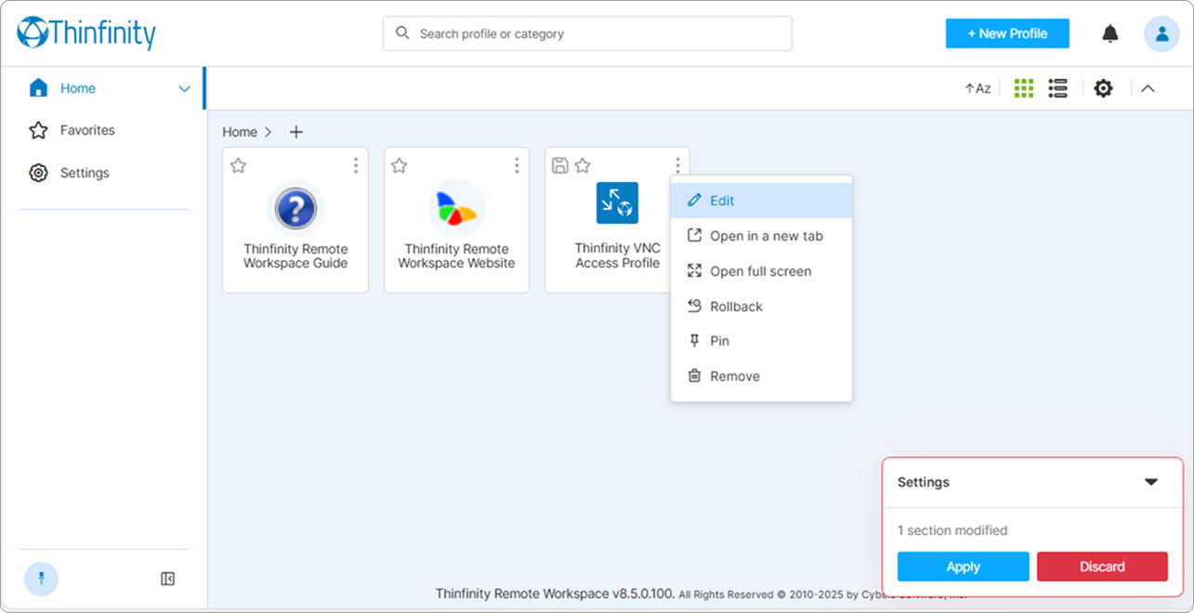Apply the modified settings

pyautogui.click(x=964, y=567)
